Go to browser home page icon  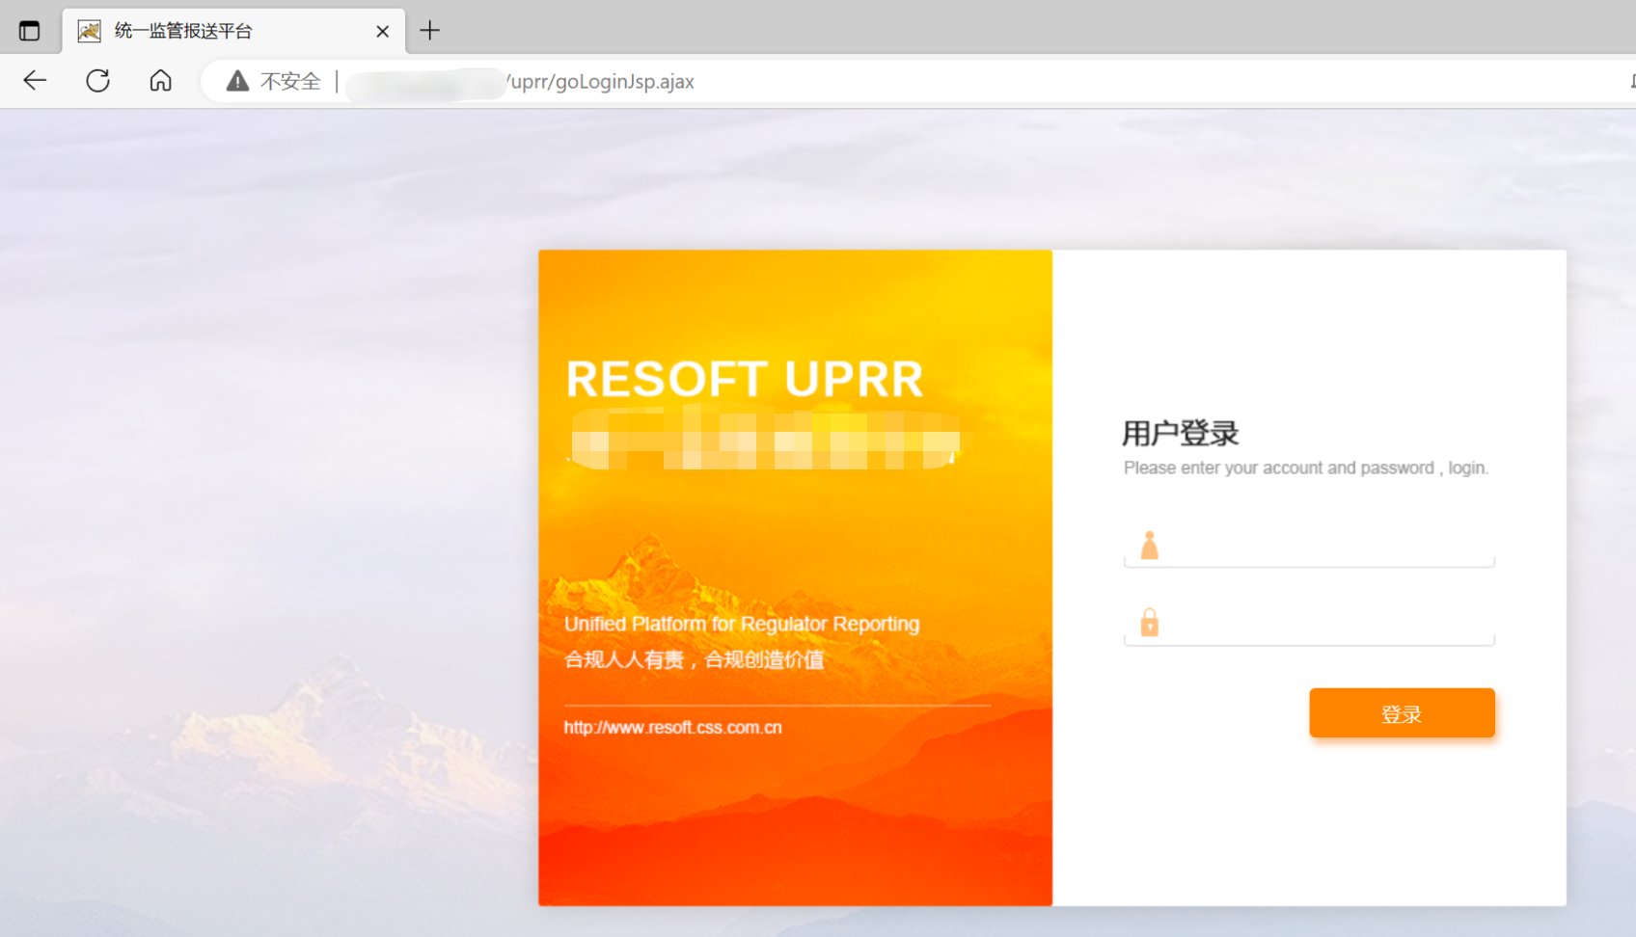[x=160, y=81]
